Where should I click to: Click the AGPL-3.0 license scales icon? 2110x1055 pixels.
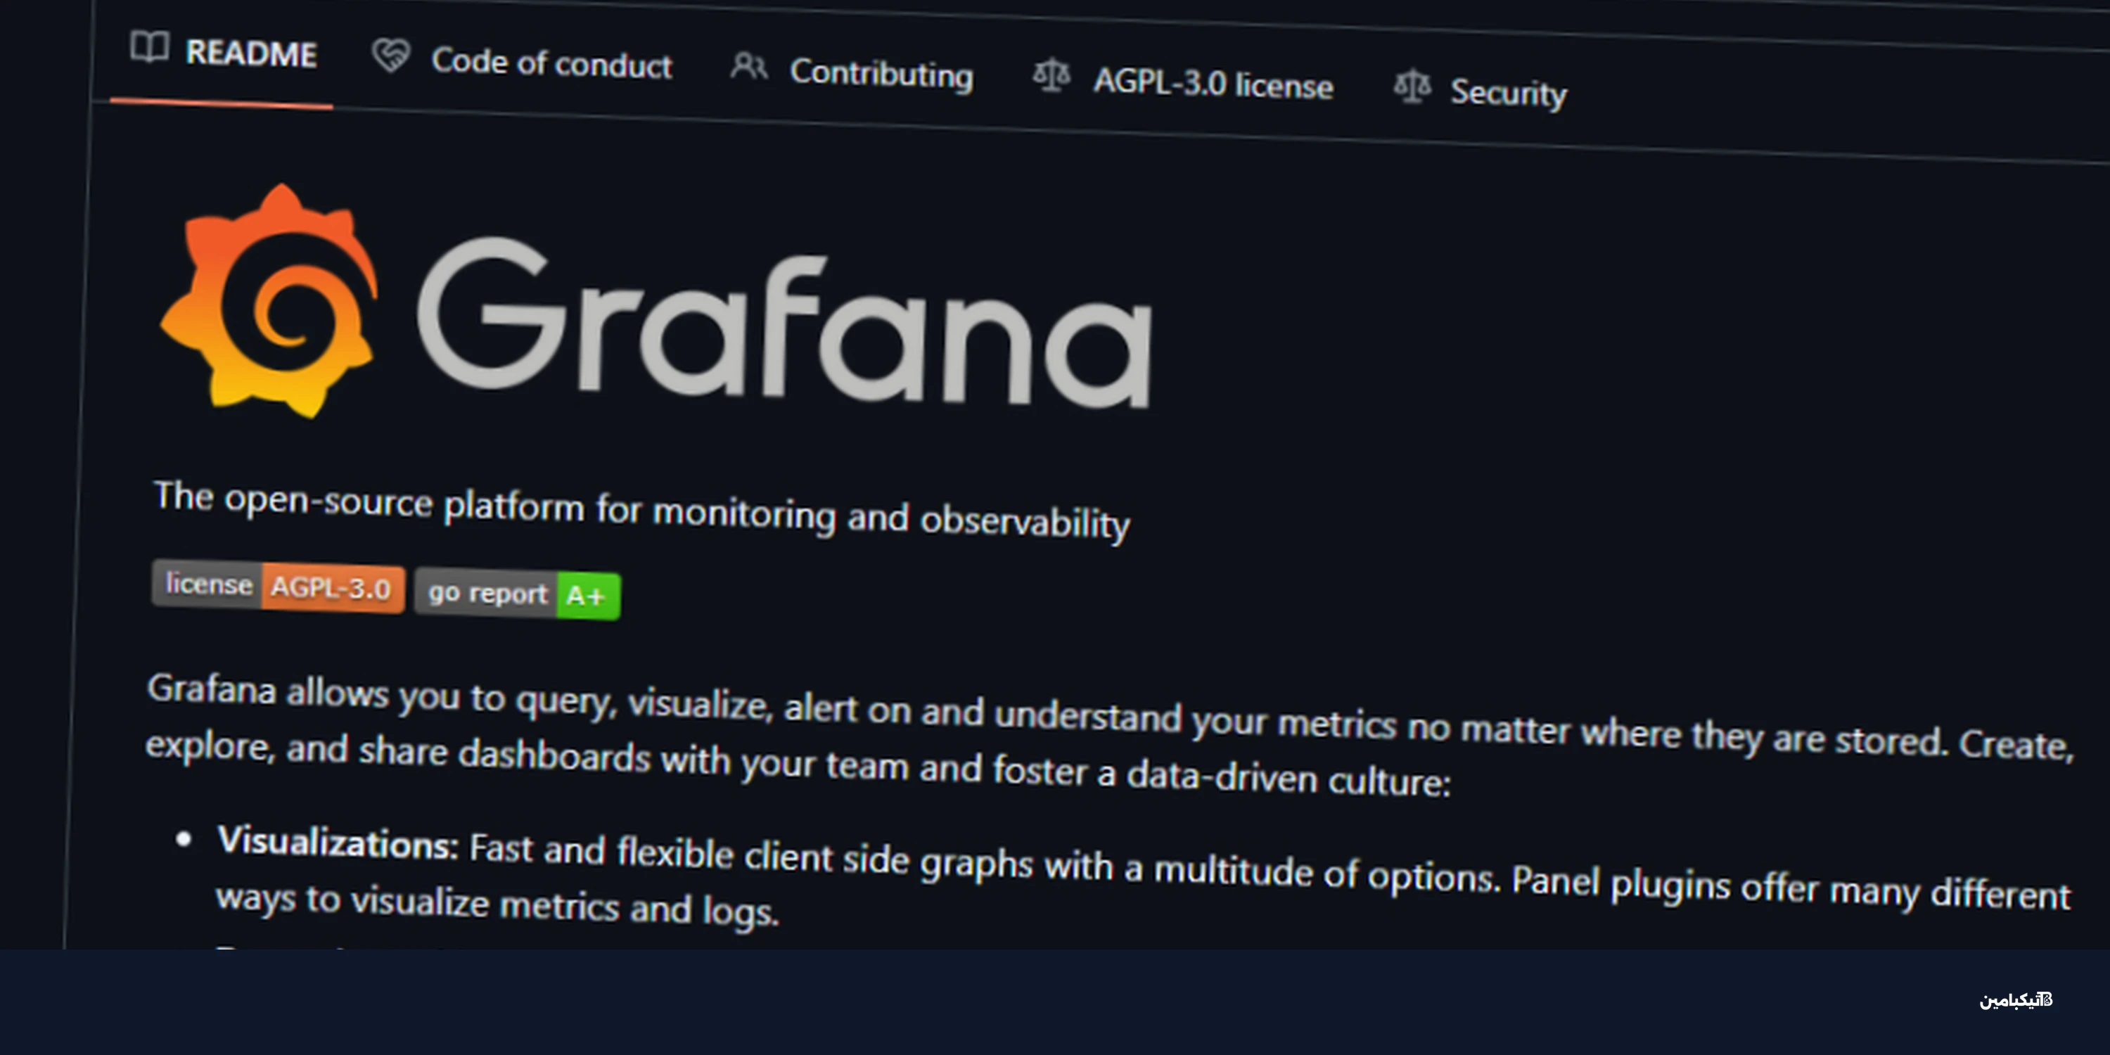click(1051, 76)
